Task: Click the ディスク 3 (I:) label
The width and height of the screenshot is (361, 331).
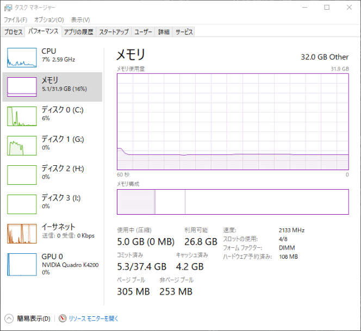Action: [61, 198]
